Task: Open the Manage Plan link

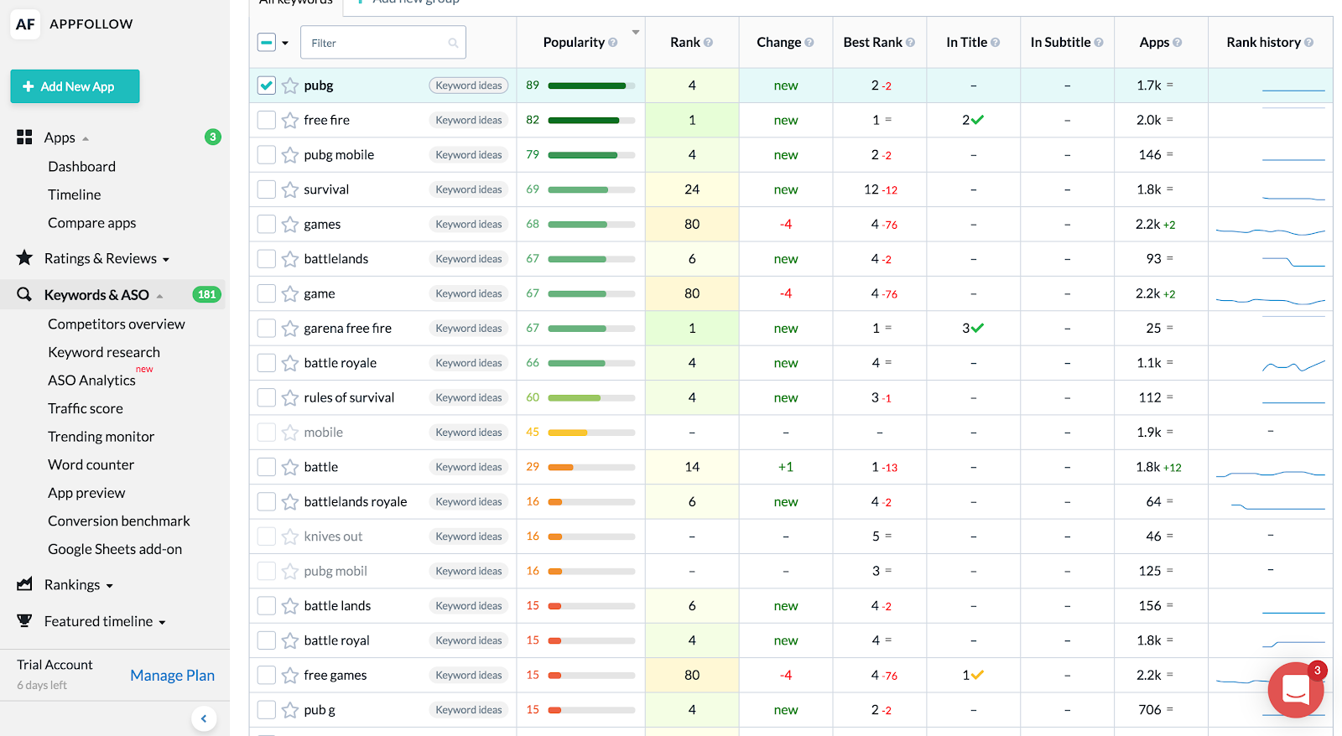Action: (x=173, y=676)
